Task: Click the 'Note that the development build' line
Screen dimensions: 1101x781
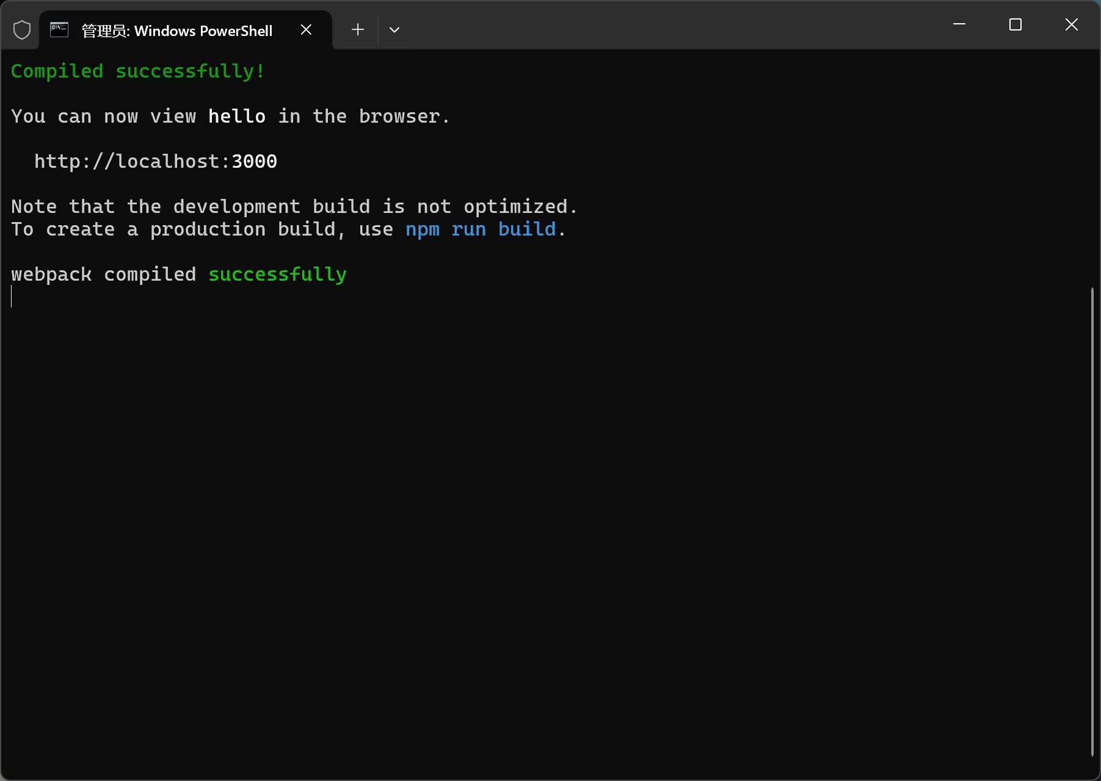Action: coord(294,207)
